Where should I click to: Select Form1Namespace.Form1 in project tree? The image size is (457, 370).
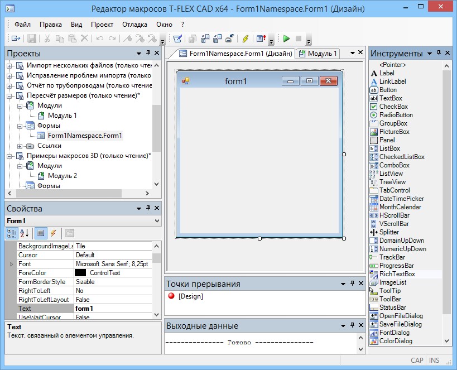coord(85,136)
